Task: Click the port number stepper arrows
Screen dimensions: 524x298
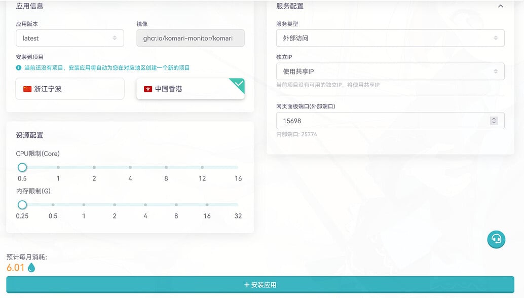Action: pos(494,121)
